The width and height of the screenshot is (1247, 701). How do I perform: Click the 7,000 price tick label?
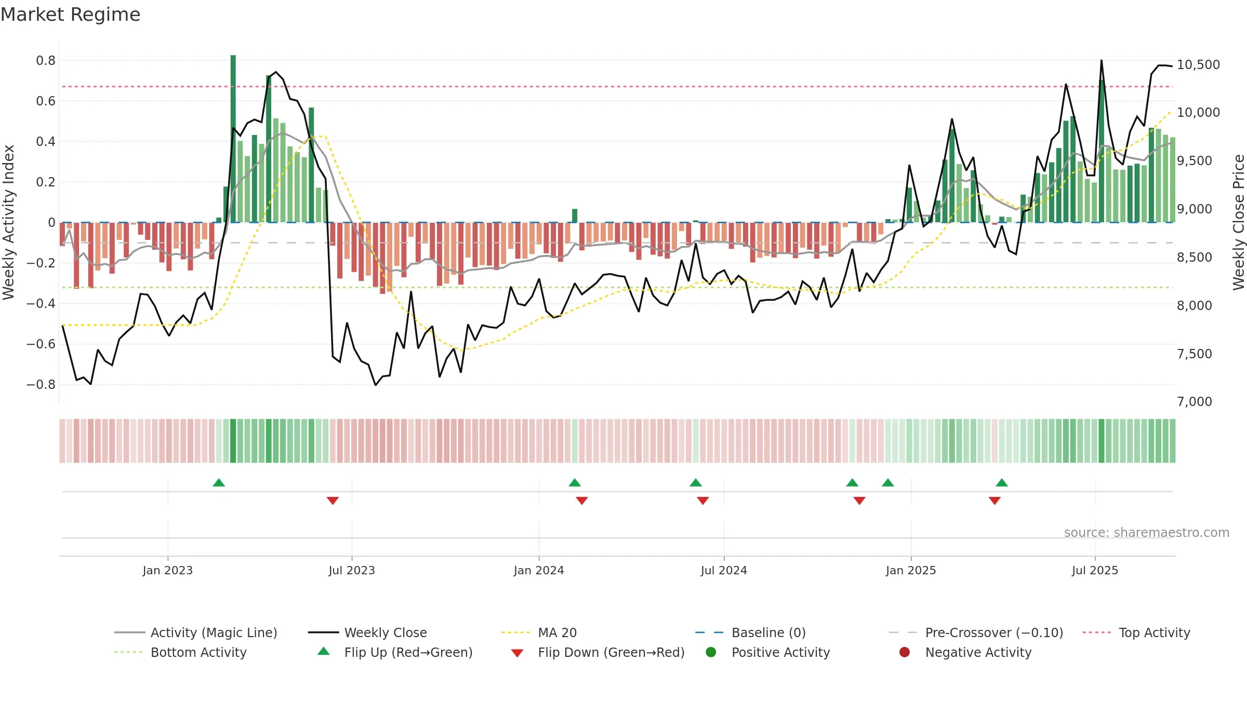click(1195, 401)
